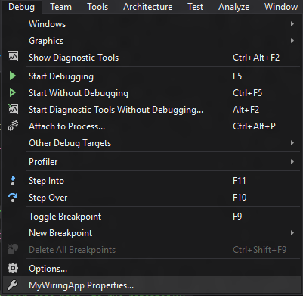Click the outlined Start Without Debugging arrow icon
The height and width of the screenshot is (296, 303).
pyautogui.click(x=13, y=92)
